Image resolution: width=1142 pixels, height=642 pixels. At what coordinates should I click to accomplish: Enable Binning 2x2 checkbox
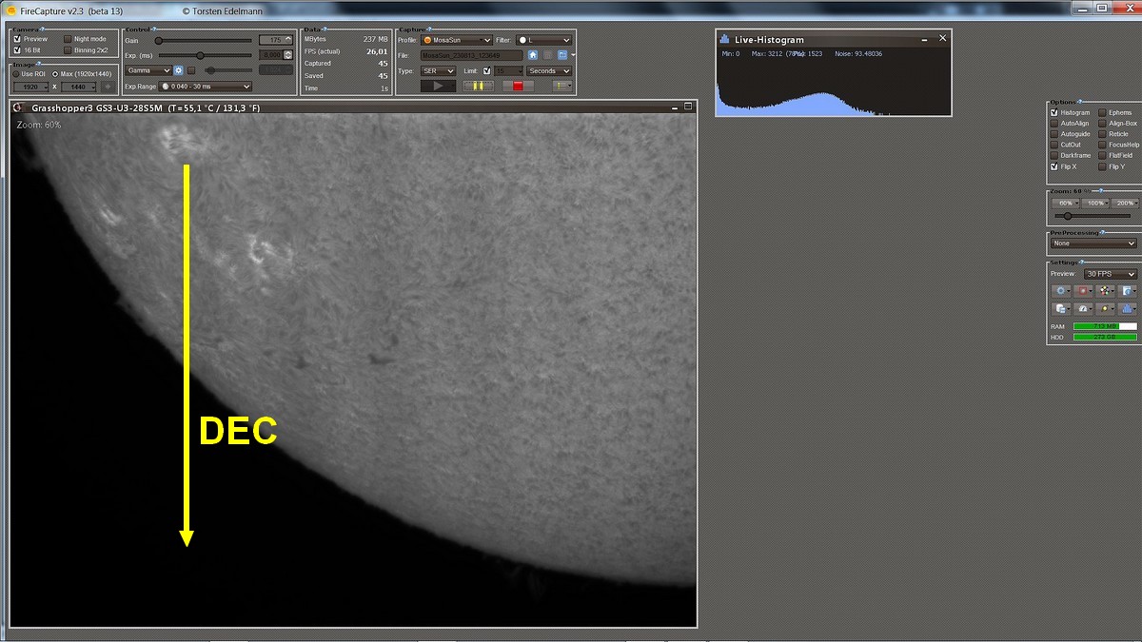click(x=68, y=50)
